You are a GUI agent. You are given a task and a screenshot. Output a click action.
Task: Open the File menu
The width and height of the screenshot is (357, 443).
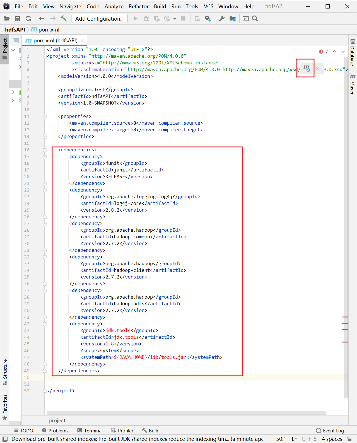[x=19, y=6]
